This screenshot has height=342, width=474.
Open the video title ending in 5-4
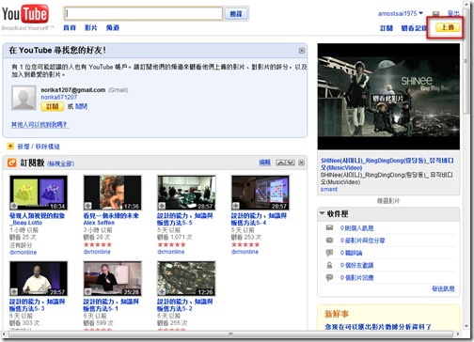coord(259,219)
